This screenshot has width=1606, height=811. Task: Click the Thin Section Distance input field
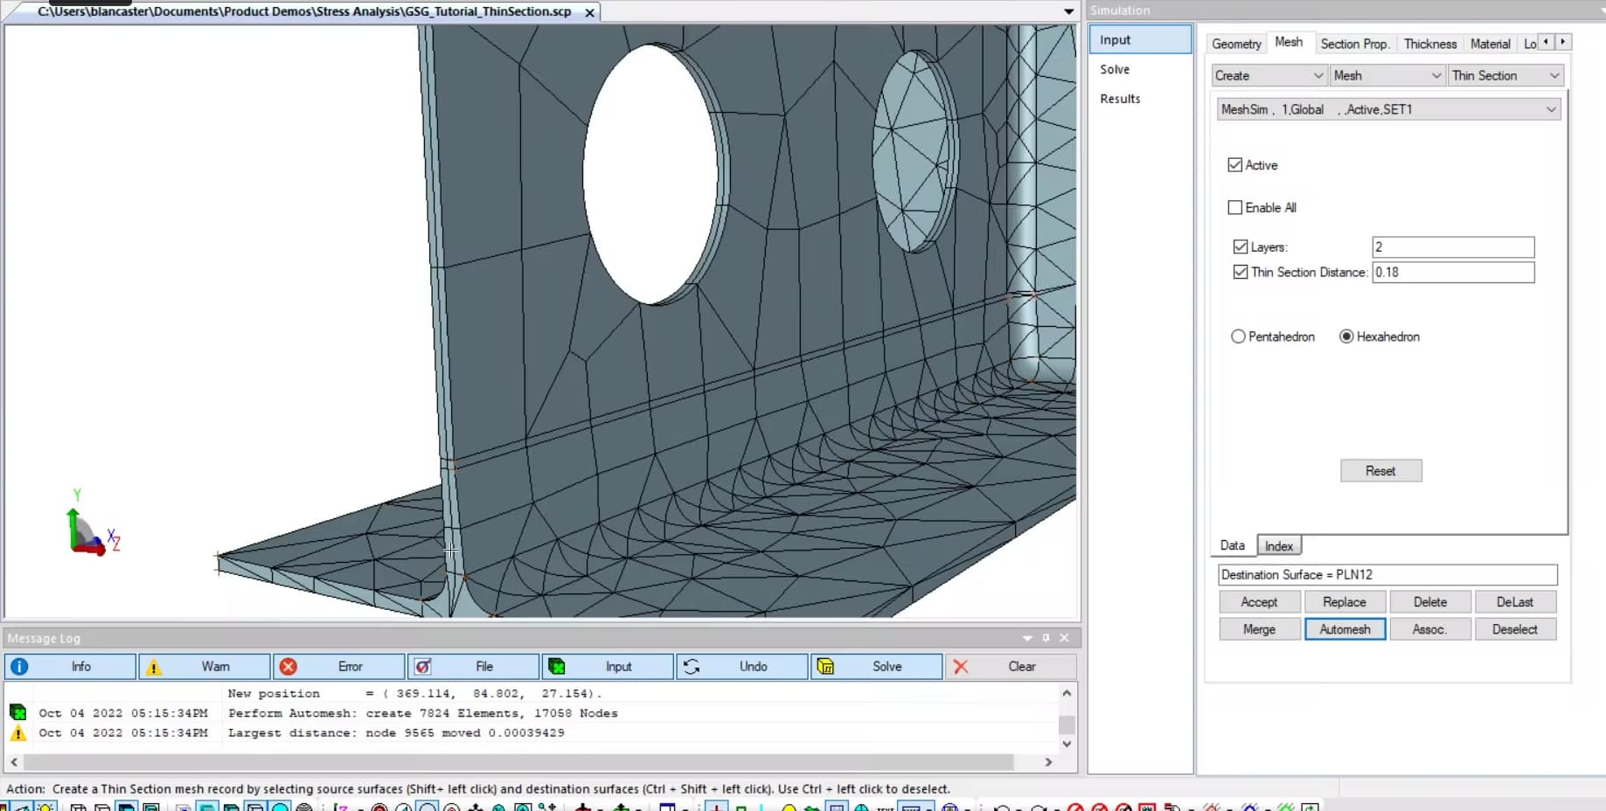point(1452,273)
